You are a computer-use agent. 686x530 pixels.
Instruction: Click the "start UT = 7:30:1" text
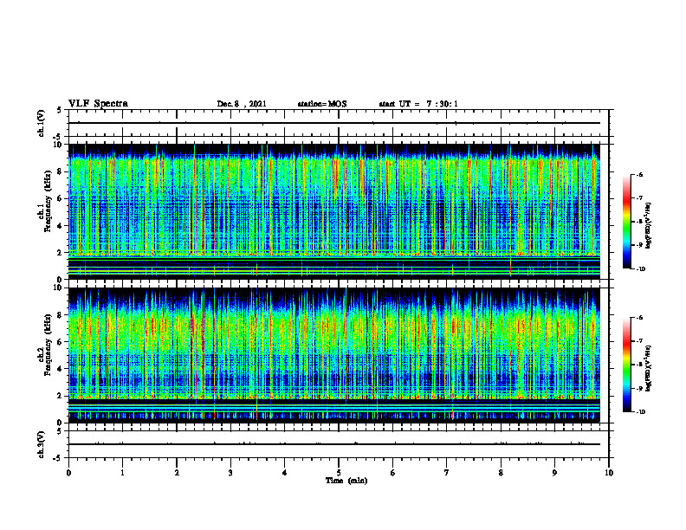418,104
